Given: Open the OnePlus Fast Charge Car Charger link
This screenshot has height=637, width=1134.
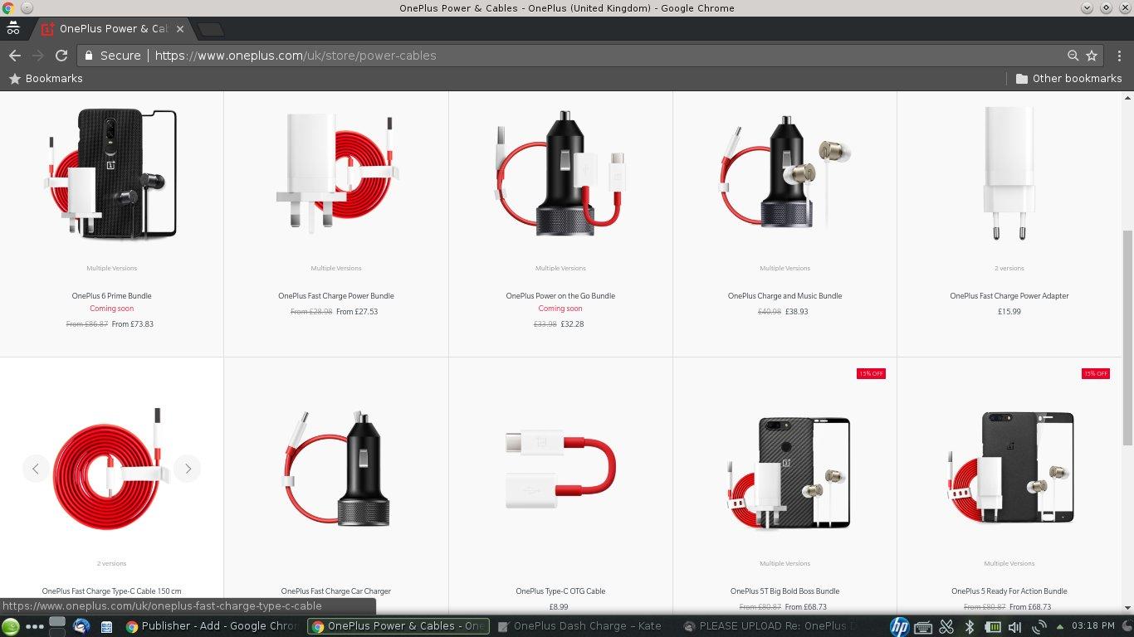Looking at the screenshot, I should point(335,591).
